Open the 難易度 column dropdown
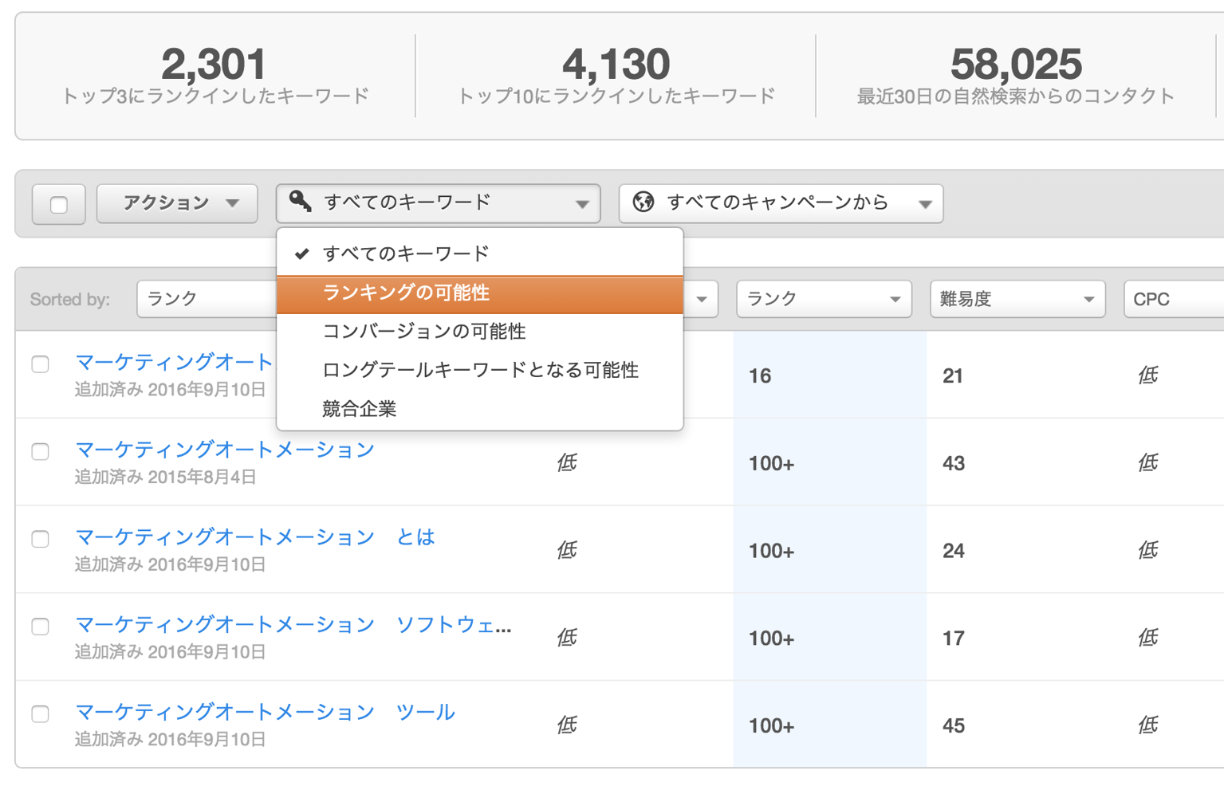This screenshot has height=790, width=1224. point(1017,300)
